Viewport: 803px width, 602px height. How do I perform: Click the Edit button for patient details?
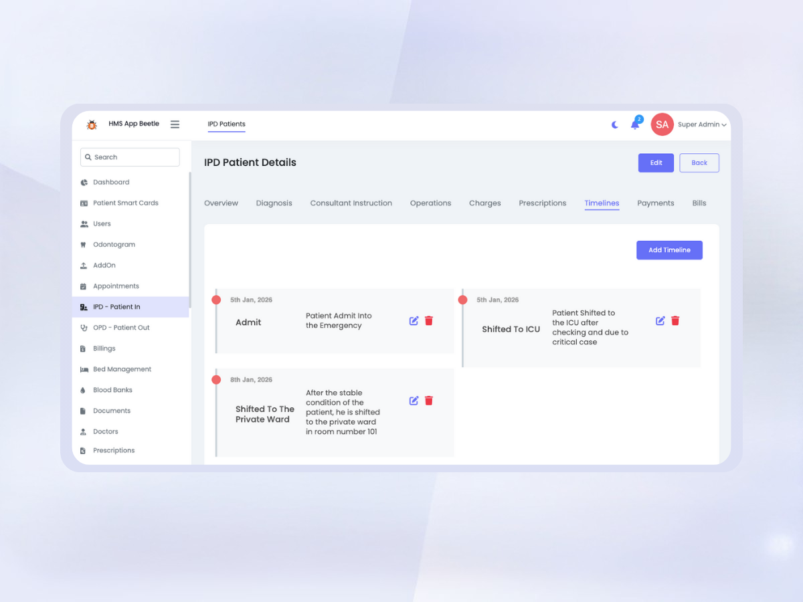[656, 163]
